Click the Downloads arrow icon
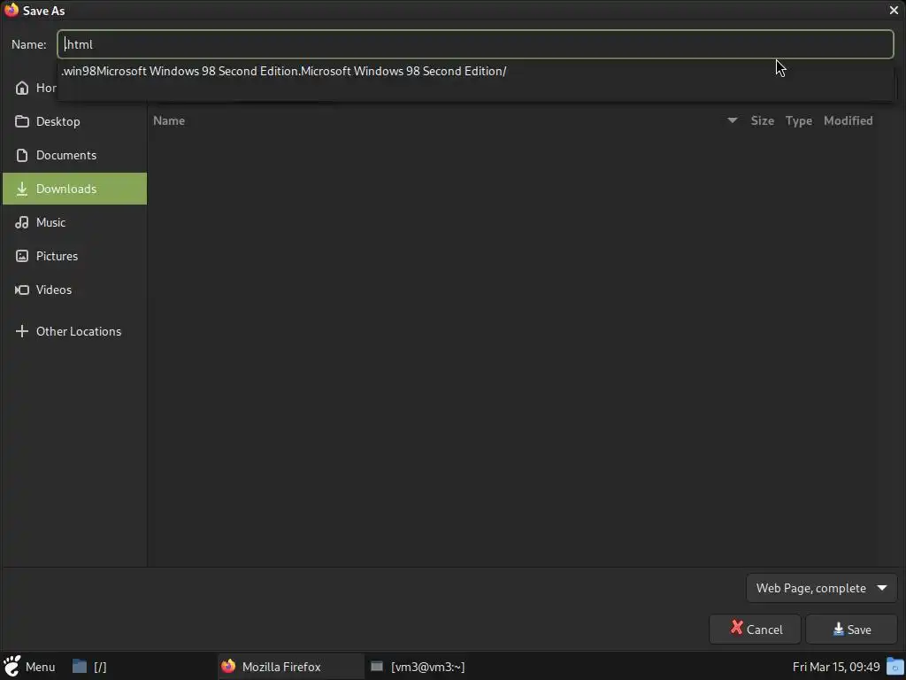The width and height of the screenshot is (906, 680). (22, 189)
